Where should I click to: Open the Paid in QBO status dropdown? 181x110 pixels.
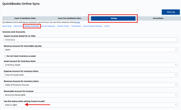tap(90, 105)
